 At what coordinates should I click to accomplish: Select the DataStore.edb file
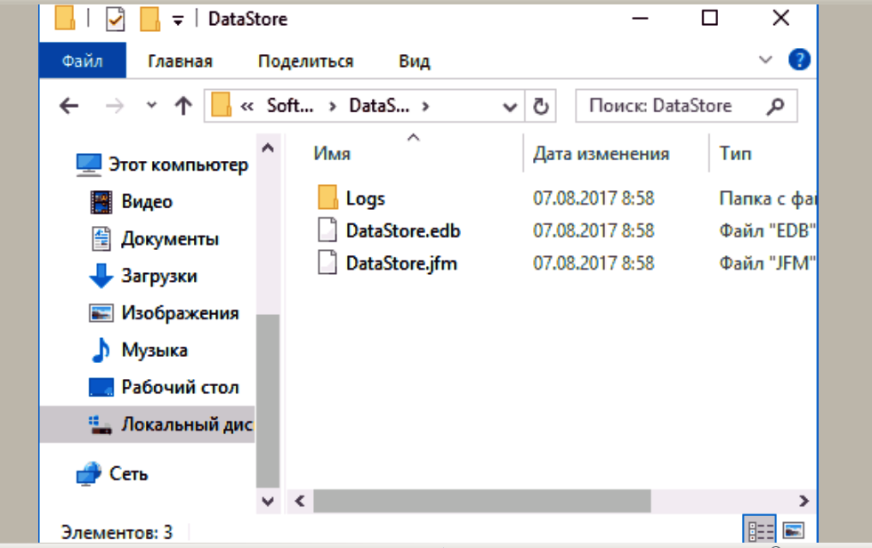coord(402,231)
